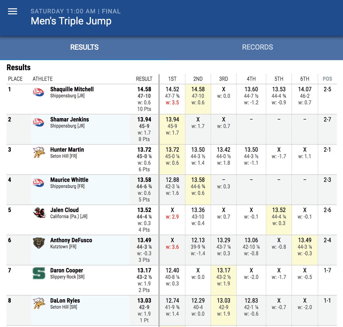
Task: Click Cloud's red wind reading w: 2.9
Action: click(x=172, y=217)
